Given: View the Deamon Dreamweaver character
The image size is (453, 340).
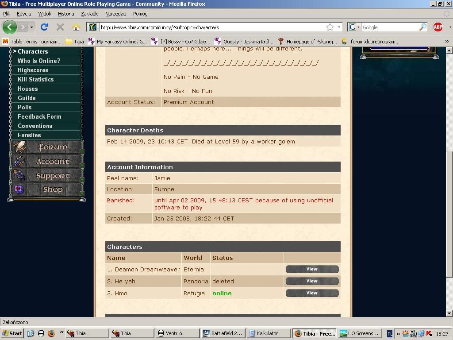Looking at the screenshot, I should tap(312, 269).
